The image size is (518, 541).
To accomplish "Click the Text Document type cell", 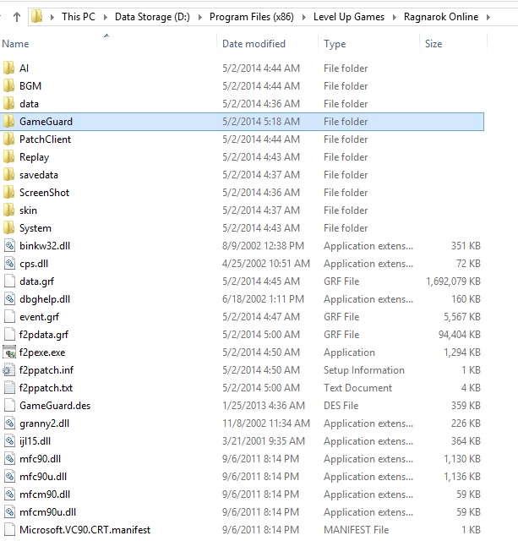I will coord(357,388).
